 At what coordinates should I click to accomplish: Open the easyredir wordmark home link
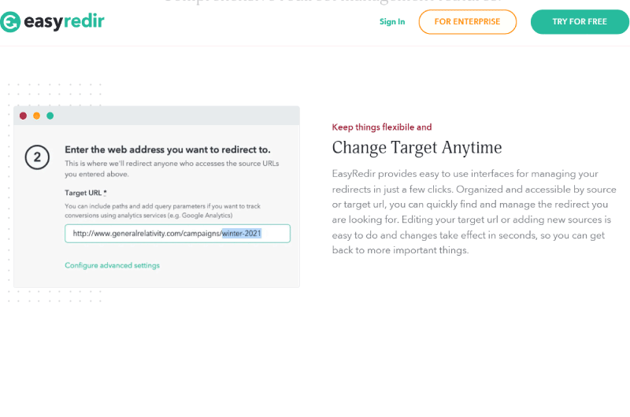point(64,22)
